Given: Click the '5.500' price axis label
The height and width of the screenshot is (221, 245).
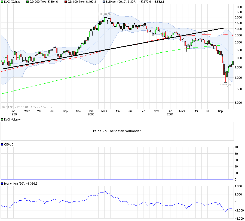Looking at the screenshot, I should click(x=238, y=50).
